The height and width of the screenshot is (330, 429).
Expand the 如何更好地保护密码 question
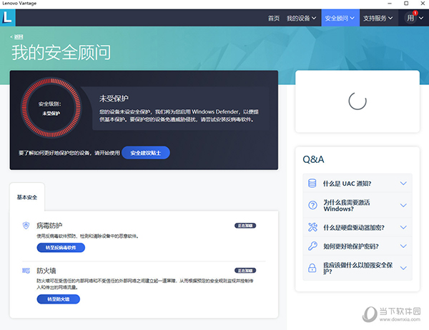[x=357, y=246]
